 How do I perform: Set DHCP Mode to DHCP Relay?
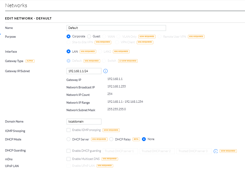[111, 139]
